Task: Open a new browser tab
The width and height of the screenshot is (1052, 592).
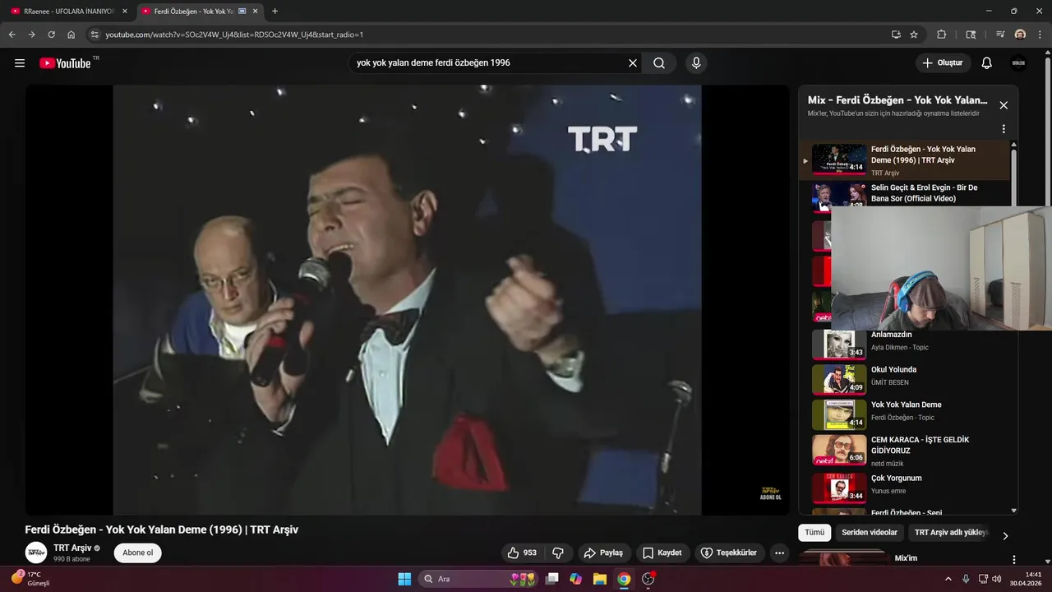Action: [x=275, y=12]
